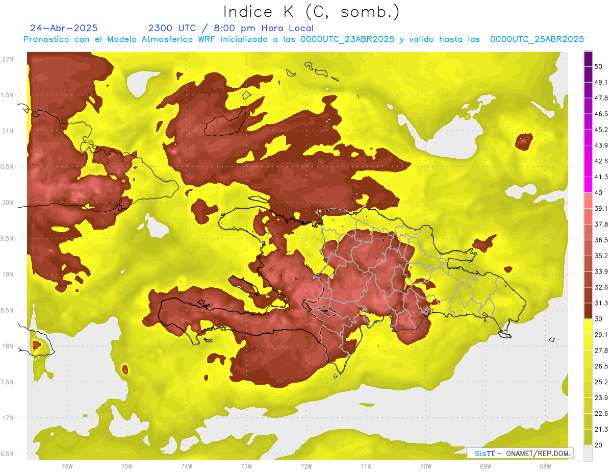This screenshot has width=612, height=473.
Task: Click the '31.3' colorbar label
Action: coord(601,303)
